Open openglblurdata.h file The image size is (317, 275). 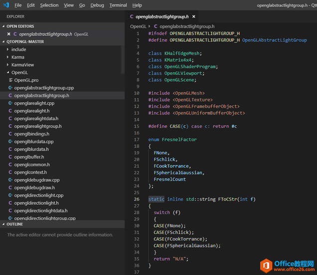tap(62, 149)
